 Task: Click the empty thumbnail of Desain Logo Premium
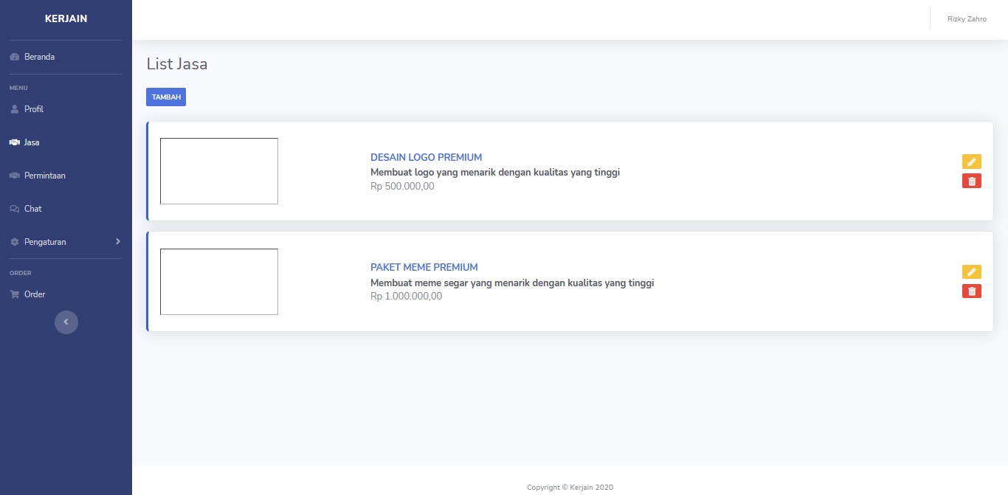pos(219,171)
